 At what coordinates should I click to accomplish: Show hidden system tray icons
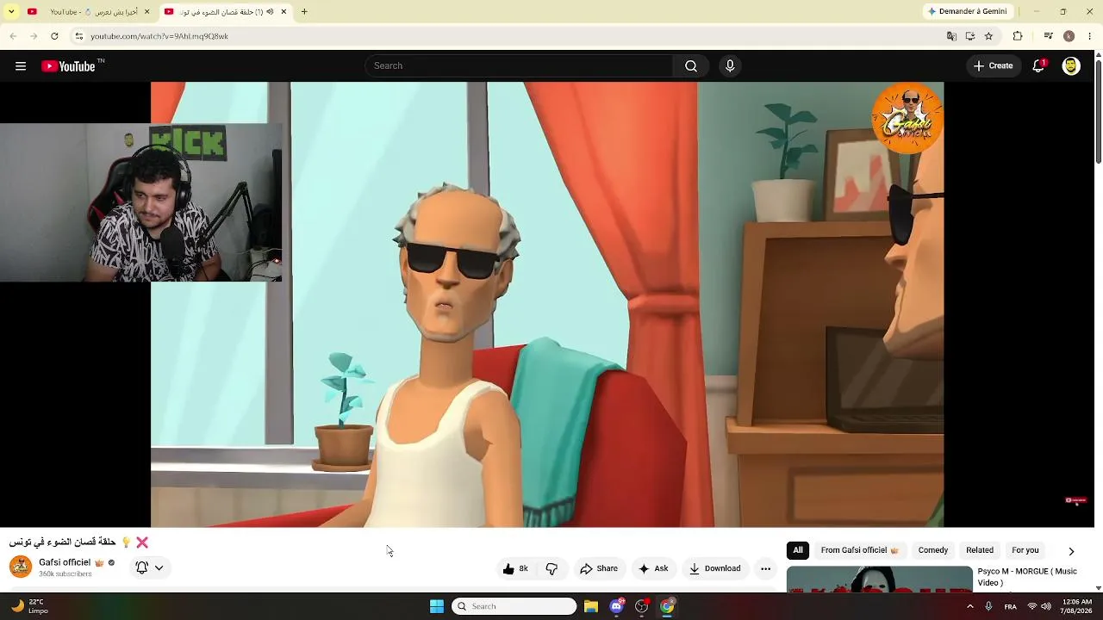(x=969, y=606)
